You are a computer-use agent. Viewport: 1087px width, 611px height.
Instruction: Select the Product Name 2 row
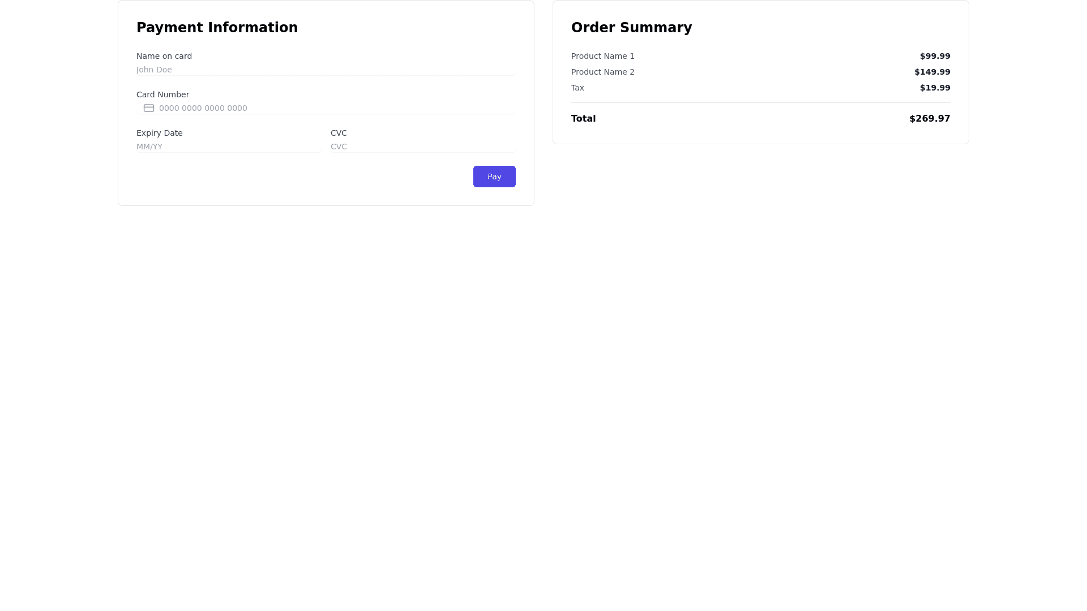603,72
